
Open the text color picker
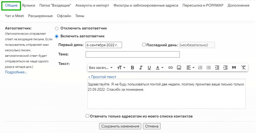click(x=159, y=68)
